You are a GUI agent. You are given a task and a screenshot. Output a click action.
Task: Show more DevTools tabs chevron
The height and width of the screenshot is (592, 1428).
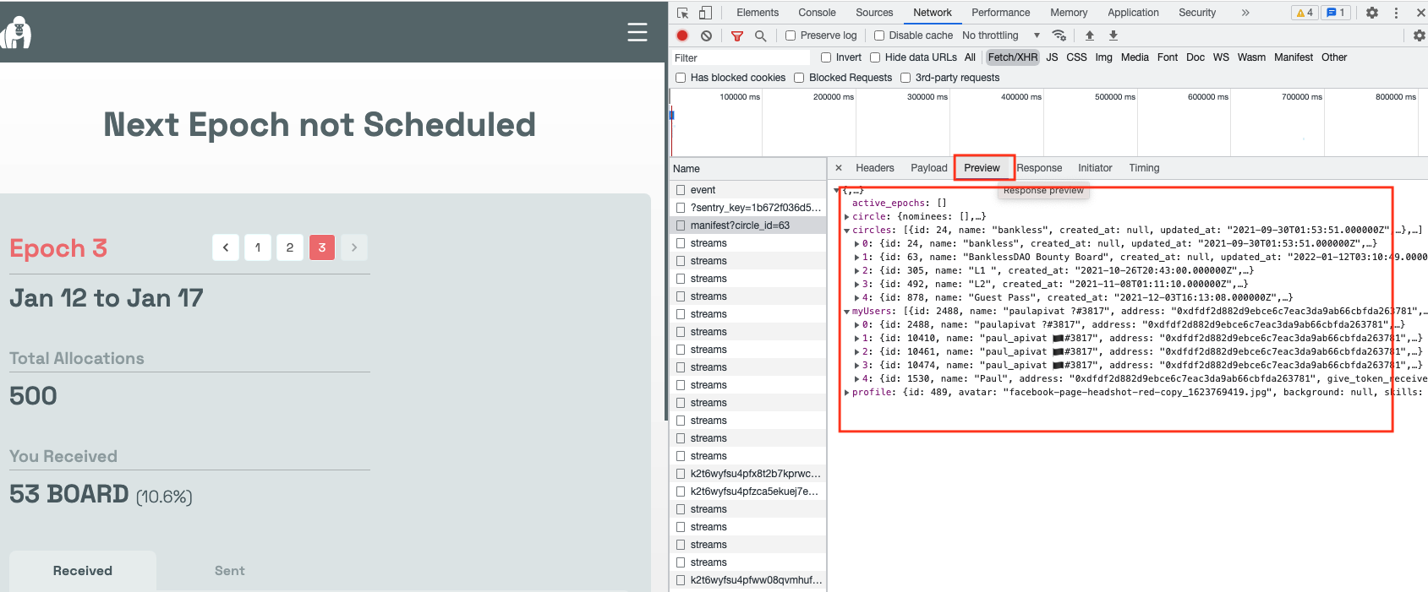[x=1245, y=13]
